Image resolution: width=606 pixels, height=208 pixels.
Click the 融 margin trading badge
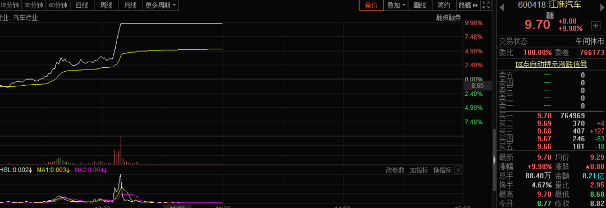(x=550, y=15)
